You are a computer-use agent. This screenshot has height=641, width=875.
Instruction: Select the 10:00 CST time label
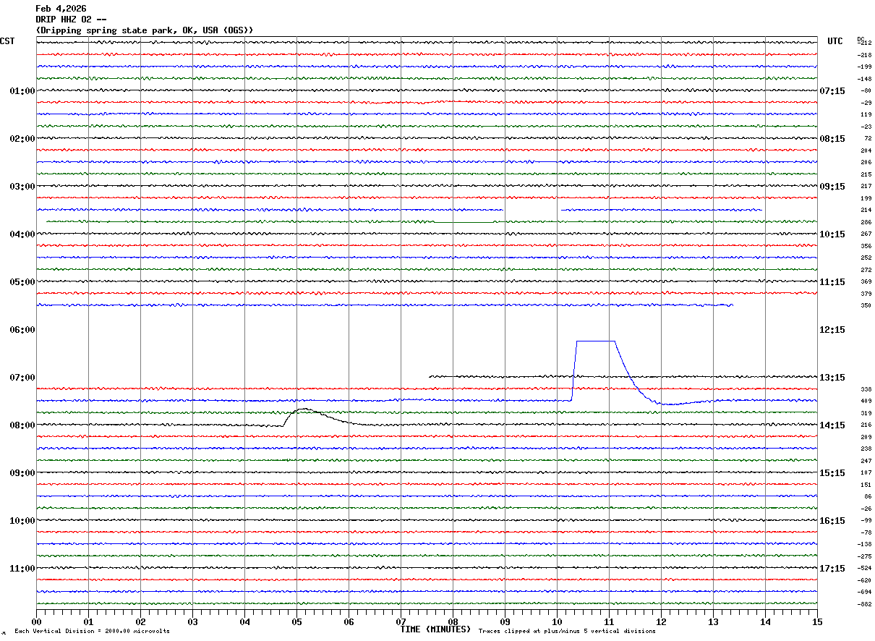click(x=22, y=521)
